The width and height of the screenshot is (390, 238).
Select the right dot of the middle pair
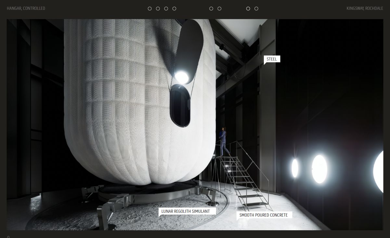point(219,8)
